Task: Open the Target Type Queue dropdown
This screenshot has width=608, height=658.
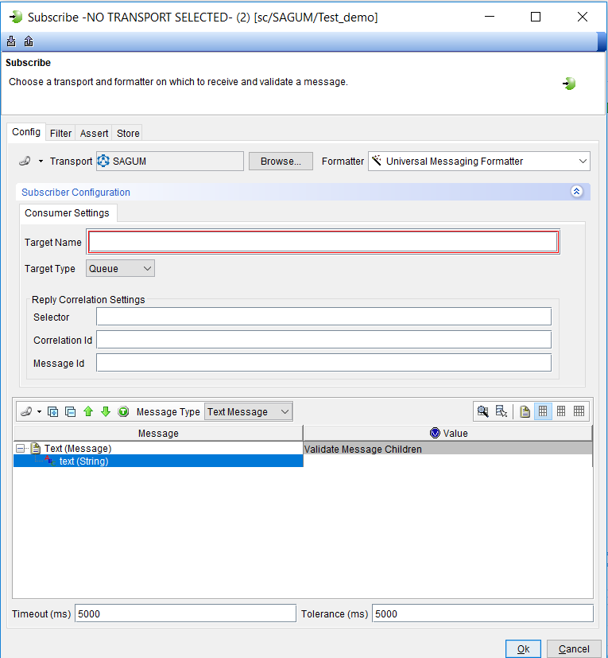Action: (120, 268)
